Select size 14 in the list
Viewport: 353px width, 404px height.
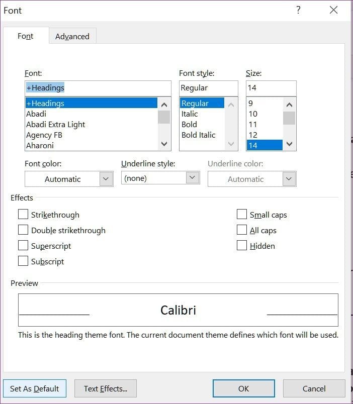265,145
